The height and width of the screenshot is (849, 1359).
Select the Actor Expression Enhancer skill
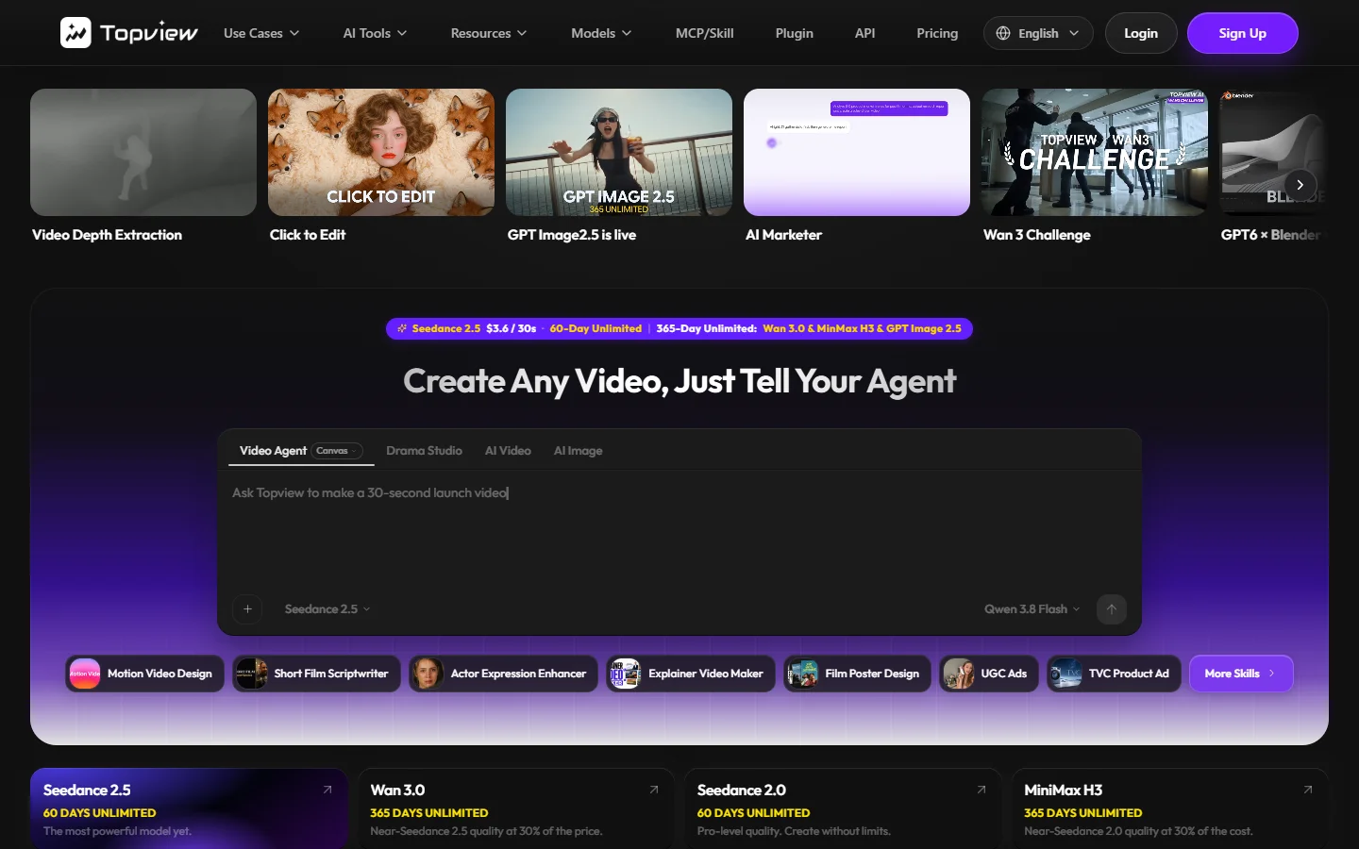[x=503, y=674]
